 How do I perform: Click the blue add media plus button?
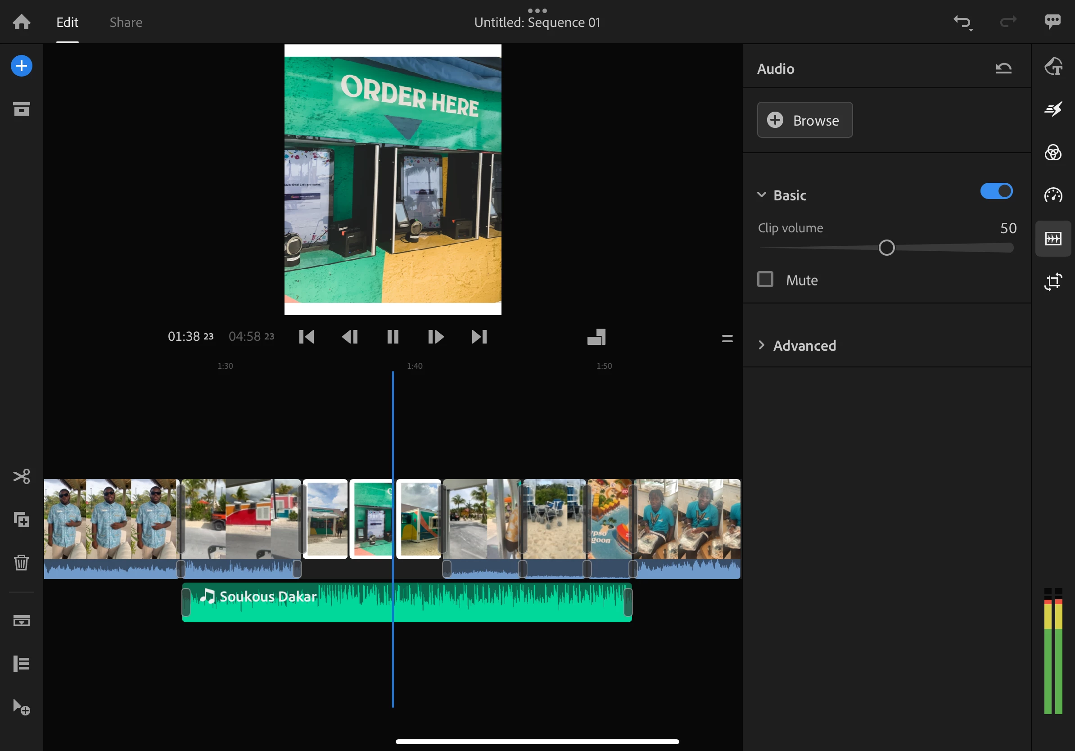pos(22,66)
